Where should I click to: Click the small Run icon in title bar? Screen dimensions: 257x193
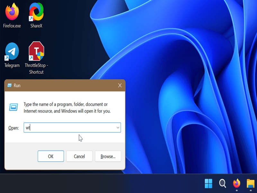click(10, 85)
